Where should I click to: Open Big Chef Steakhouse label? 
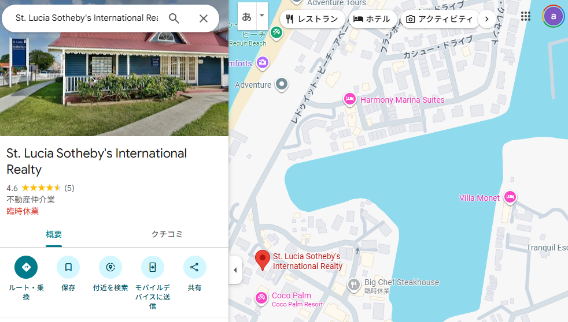[402, 282]
